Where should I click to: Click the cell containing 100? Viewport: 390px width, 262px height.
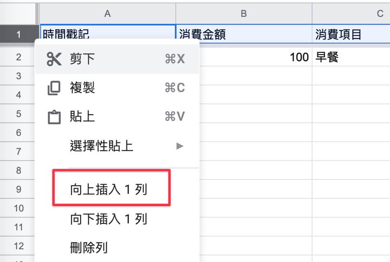click(x=255, y=57)
